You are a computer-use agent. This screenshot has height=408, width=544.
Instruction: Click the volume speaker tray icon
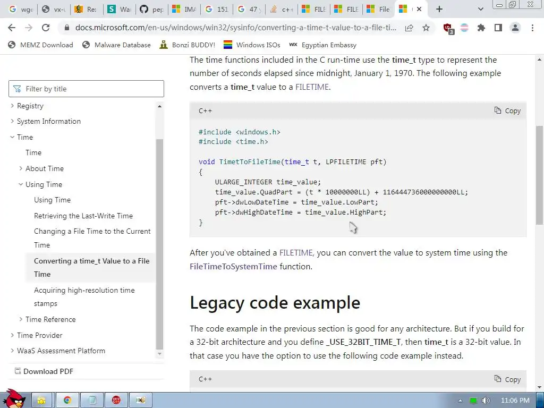486,401
